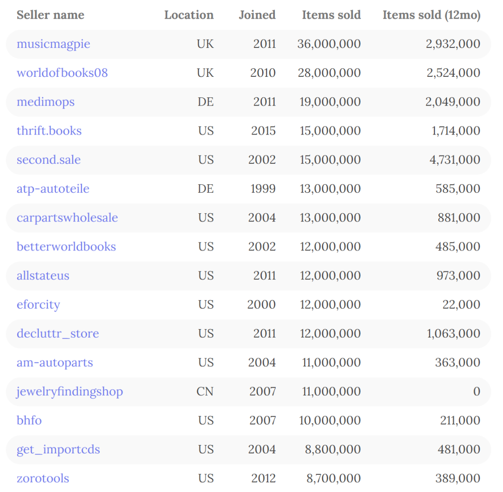This screenshot has height=492, width=503.
Task: Select the second.sale seller link
Action: coord(48,160)
